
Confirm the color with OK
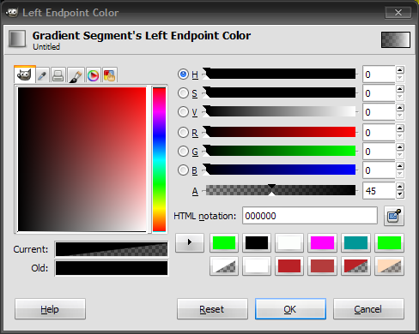coord(290,309)
